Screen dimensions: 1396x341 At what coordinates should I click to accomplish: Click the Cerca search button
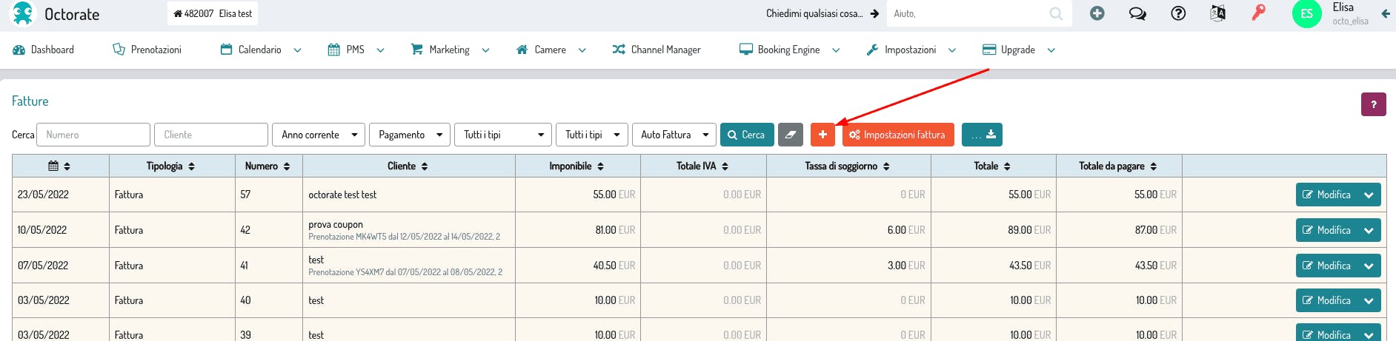click(x=746, y=135)
